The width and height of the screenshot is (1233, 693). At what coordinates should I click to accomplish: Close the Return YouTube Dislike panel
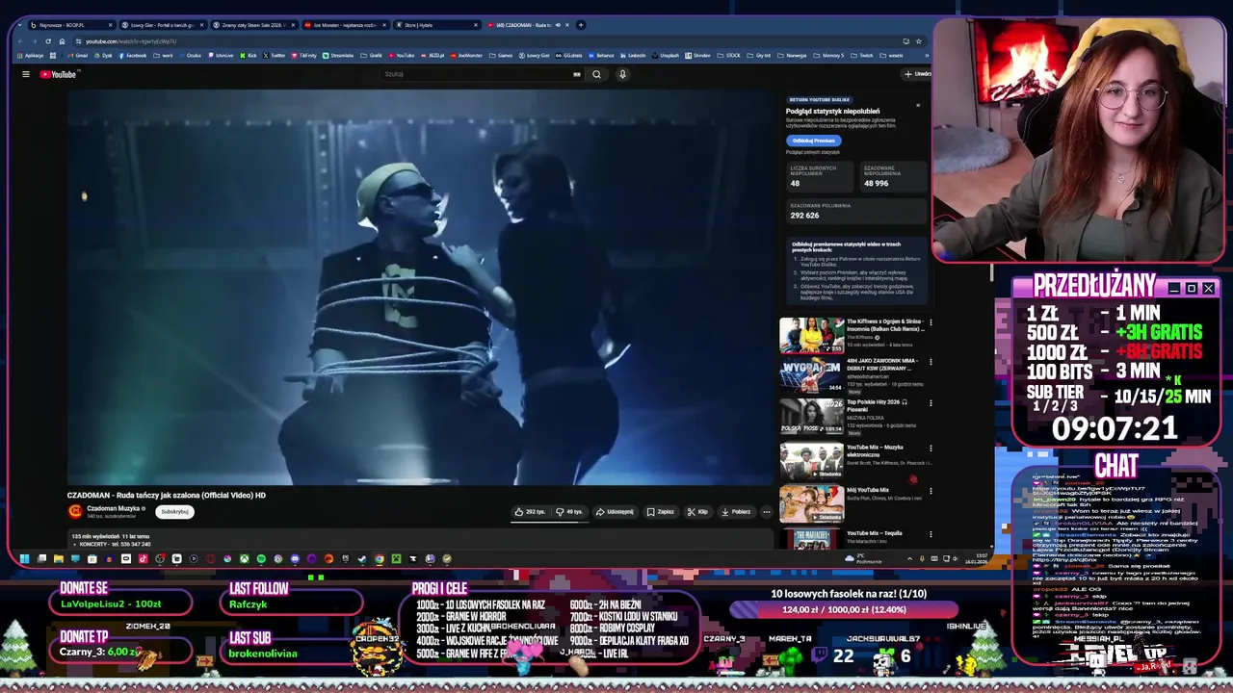click(x=918, y=105)
